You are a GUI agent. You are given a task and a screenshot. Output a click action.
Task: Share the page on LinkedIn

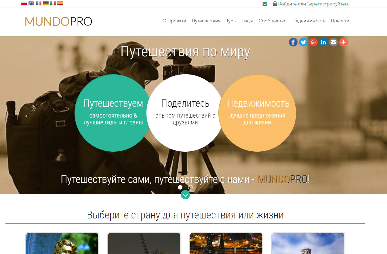click(x=323, y=42)
